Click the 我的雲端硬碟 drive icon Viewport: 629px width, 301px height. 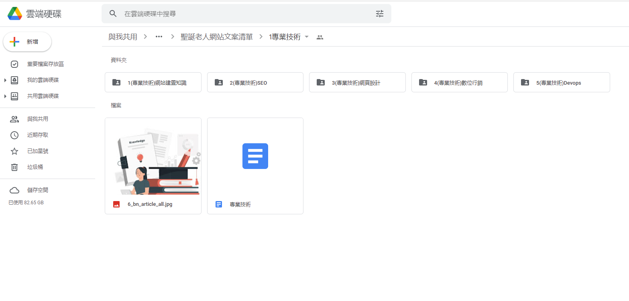tap(14, 80)
